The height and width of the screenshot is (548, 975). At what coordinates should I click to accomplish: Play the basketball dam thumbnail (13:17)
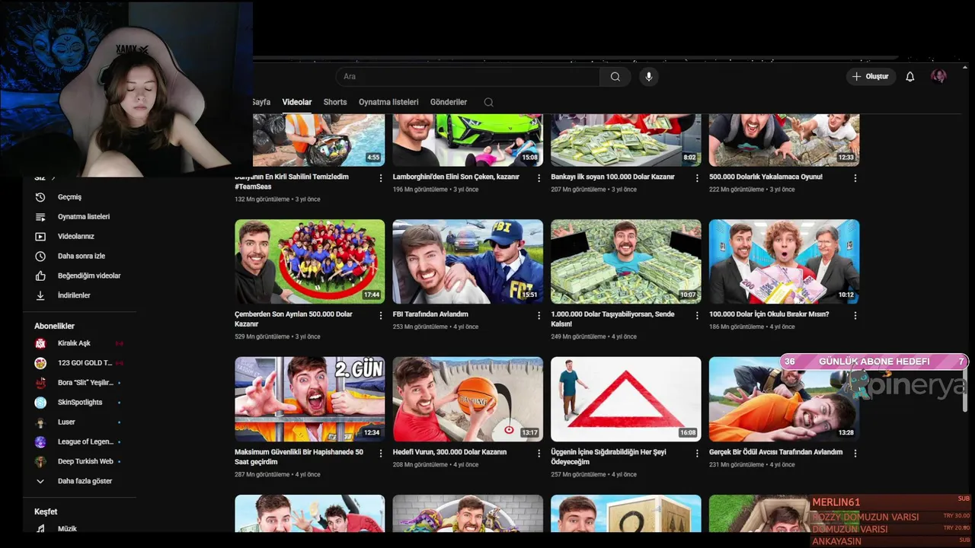[x=468, y=399]
